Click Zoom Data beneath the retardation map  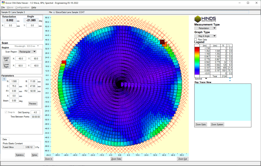click(x=117, y=159)
